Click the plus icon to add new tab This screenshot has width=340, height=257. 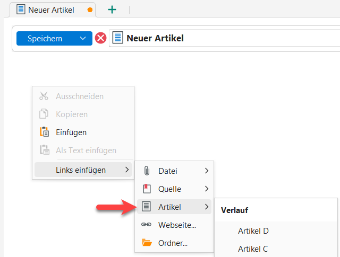click(x=112, y=10)
